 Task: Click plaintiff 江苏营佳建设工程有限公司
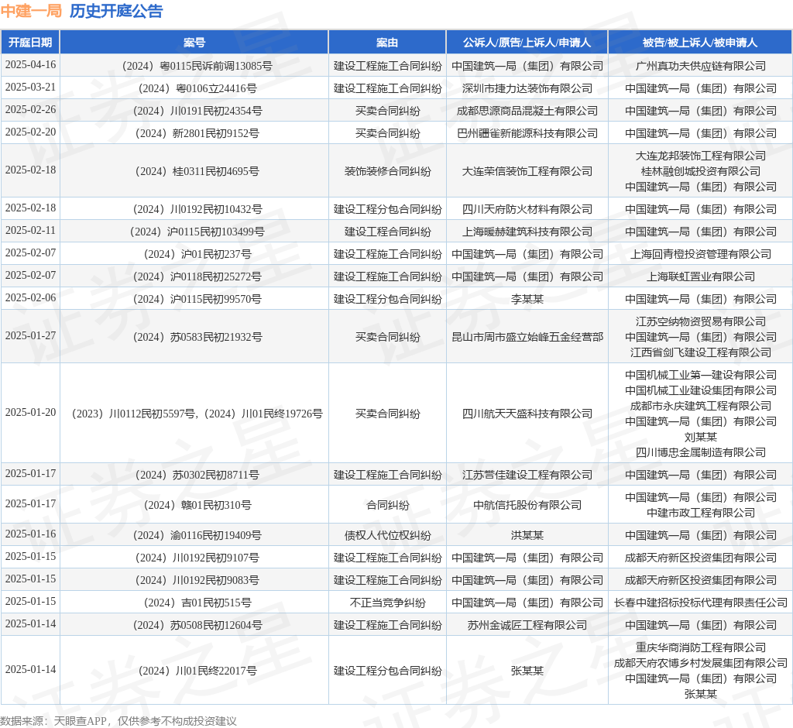point(527,475)
